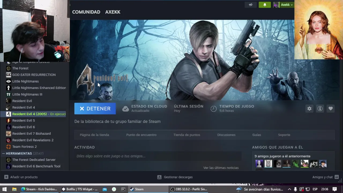Open the Guías tab
Viewport: 343px width, 193px height.
point(256,135)
